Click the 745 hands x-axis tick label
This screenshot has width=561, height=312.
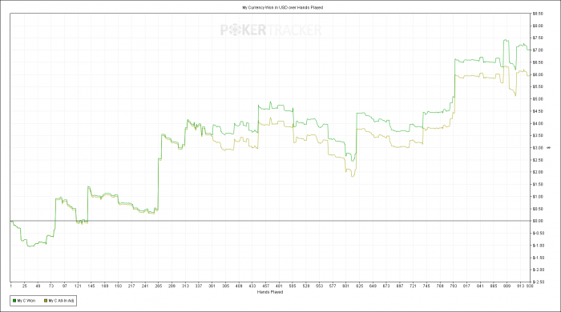(426, 286)
